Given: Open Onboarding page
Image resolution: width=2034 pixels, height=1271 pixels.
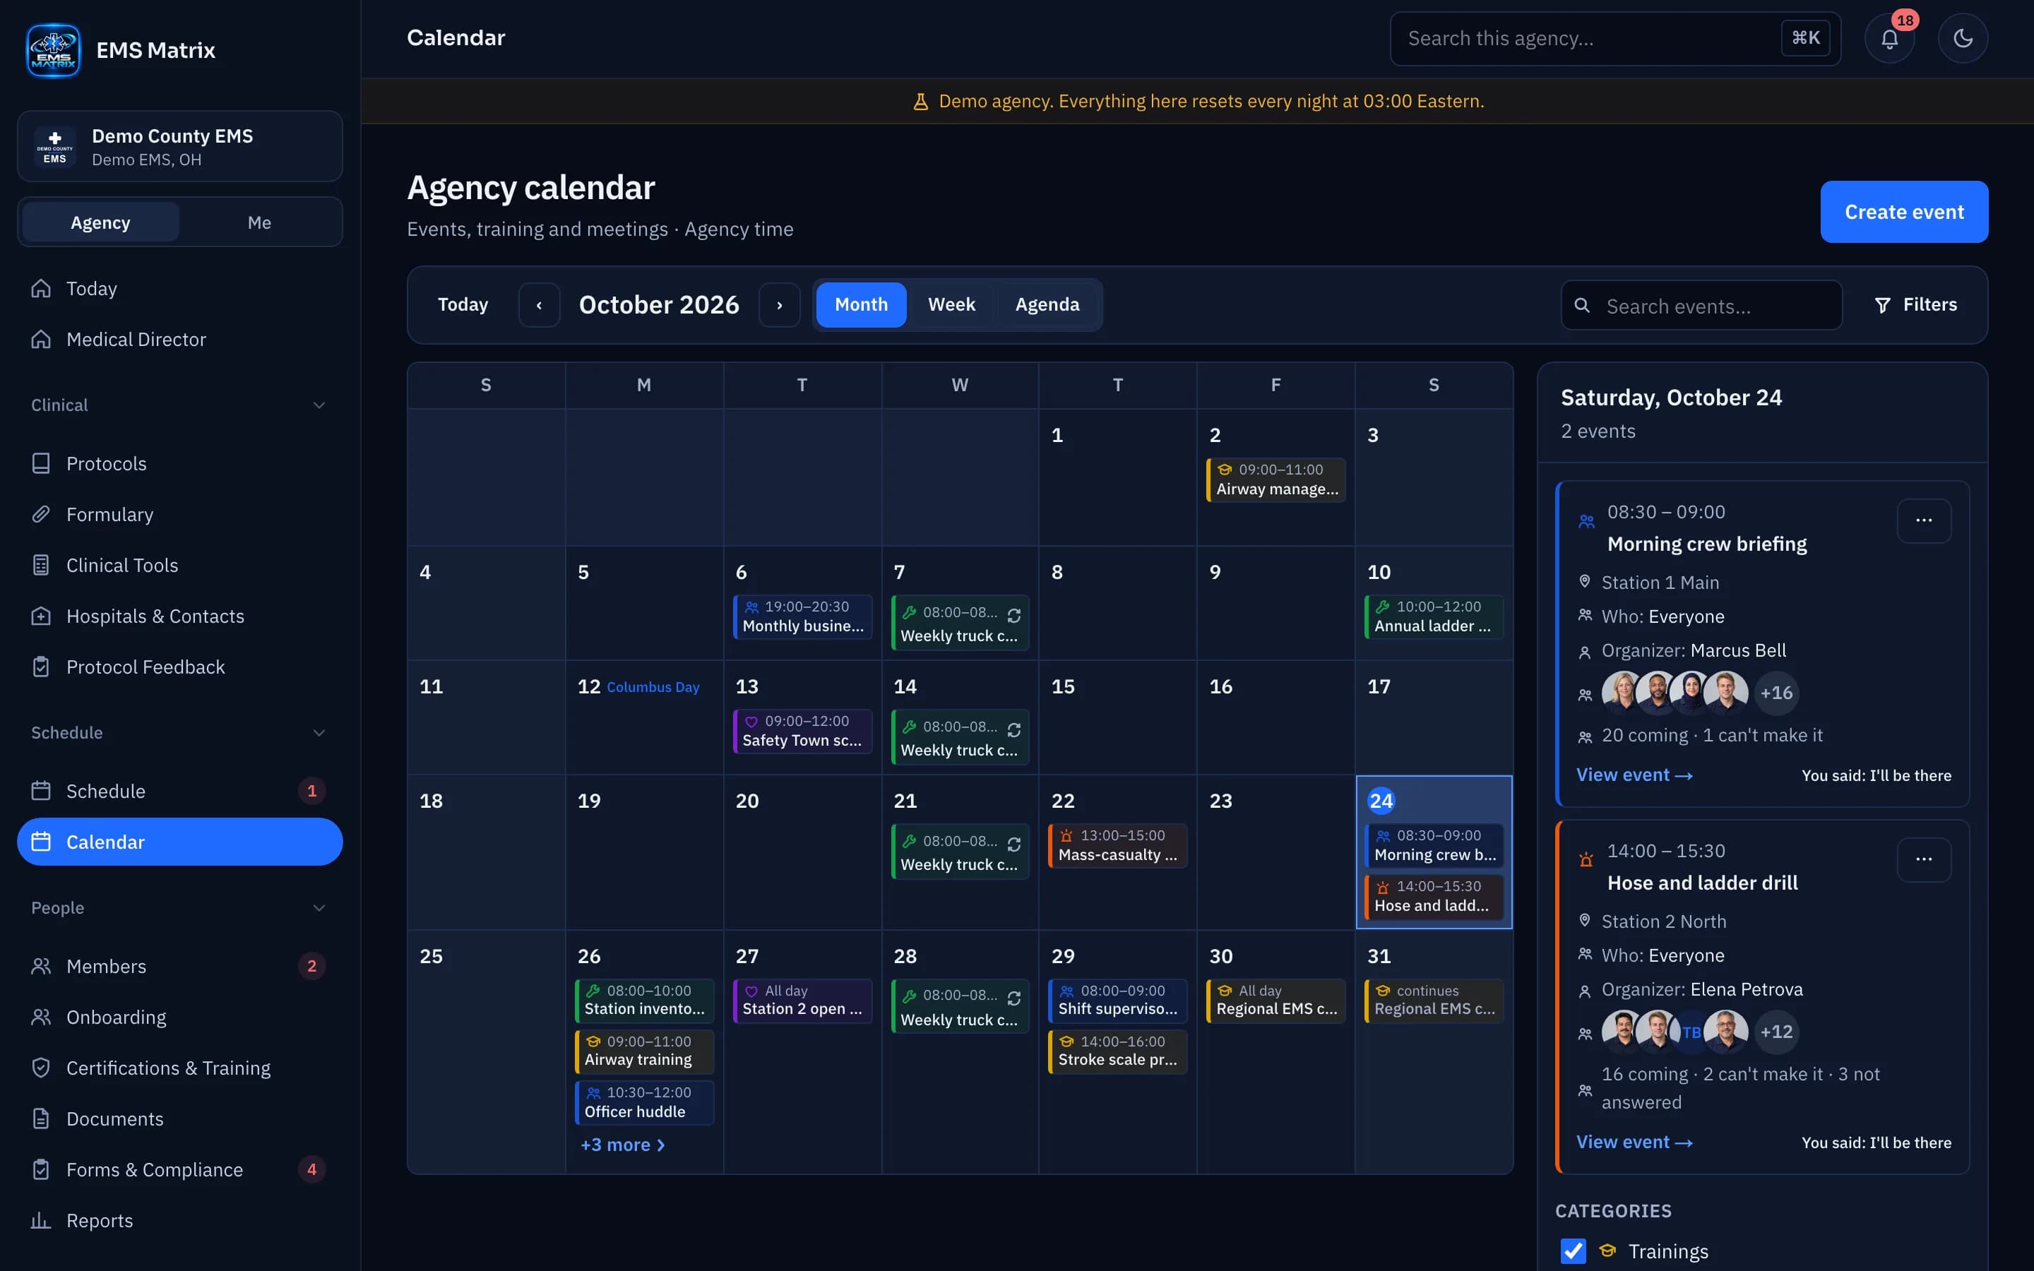Looking at the screenshot, I should coord(180,1017).
